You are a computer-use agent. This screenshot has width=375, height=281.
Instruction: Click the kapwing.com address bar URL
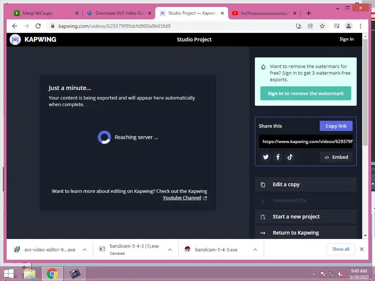[114, 26]
